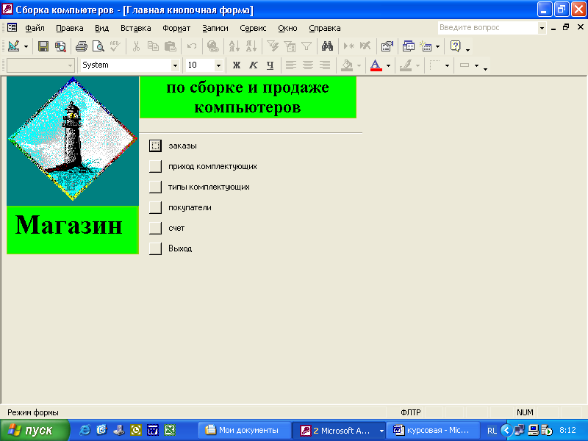Click the Filter By Form icon

pos(290,46)
